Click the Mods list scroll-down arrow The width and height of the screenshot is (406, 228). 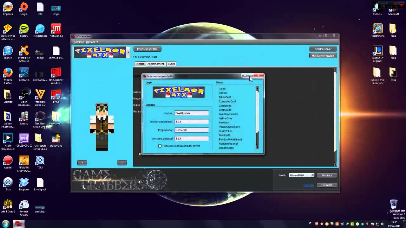pyautogui.click(x=257, y=147)
